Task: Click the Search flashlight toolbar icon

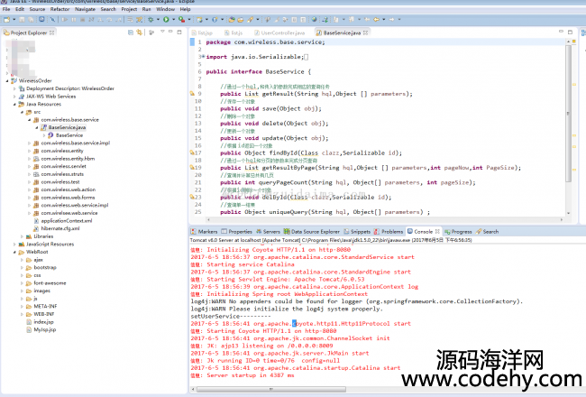Action: 250,20
